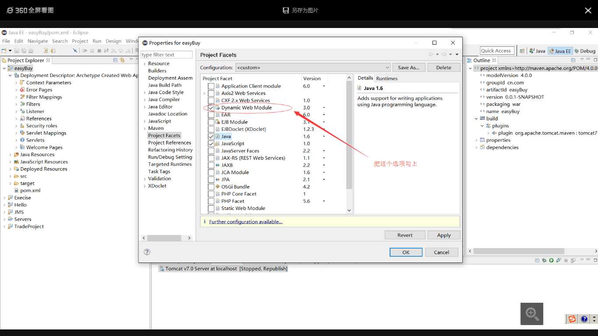Screen dimensions: 598x336
Task: Click the dialog help question mark icon
Action: click(x=147, y=252)
